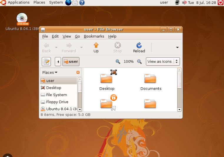Select the unlabeled folder below Documents
This screenshot has height=157, width=224.
[x=150, y=103]
